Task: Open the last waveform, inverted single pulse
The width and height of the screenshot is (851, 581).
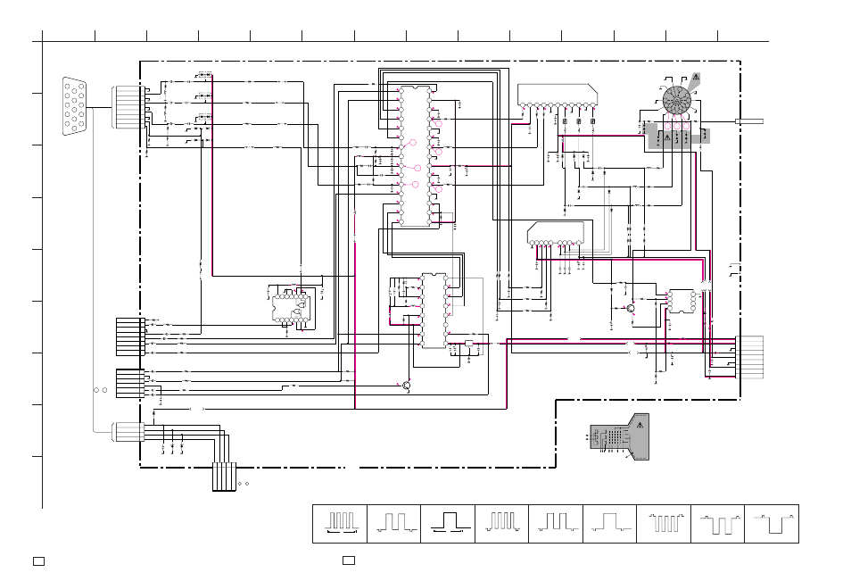Action: pos(772,524)
